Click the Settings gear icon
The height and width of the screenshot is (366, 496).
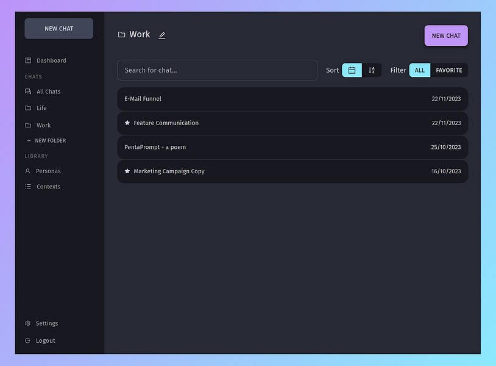tap(28, 323)
